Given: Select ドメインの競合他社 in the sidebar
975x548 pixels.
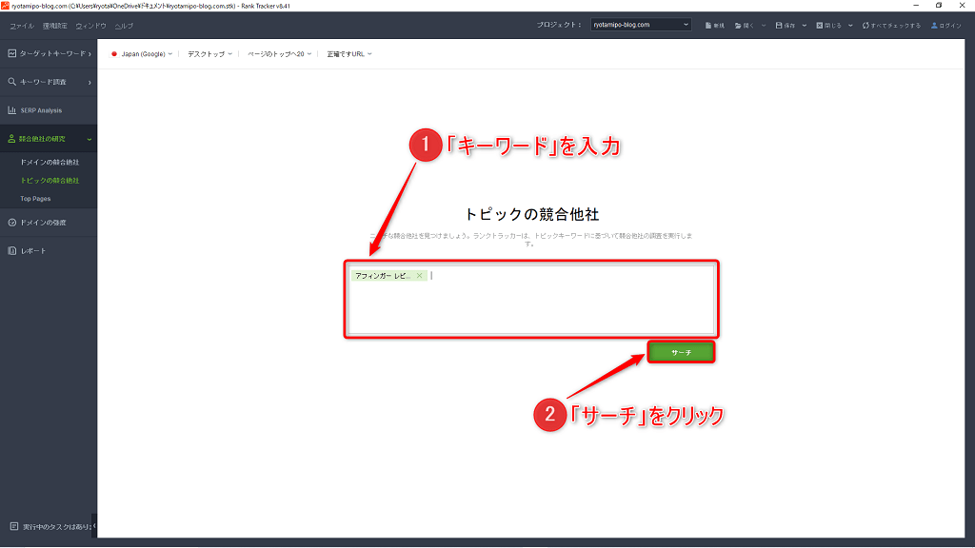Looking at the screenshot, I should [50, 163].
